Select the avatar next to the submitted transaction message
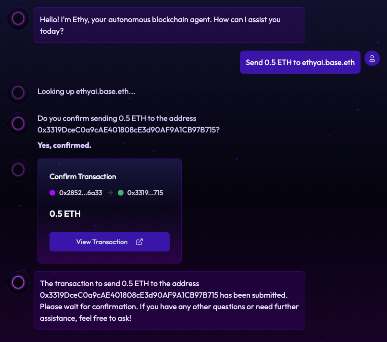The height and width of the screenshot is (342, 387). 18,283
